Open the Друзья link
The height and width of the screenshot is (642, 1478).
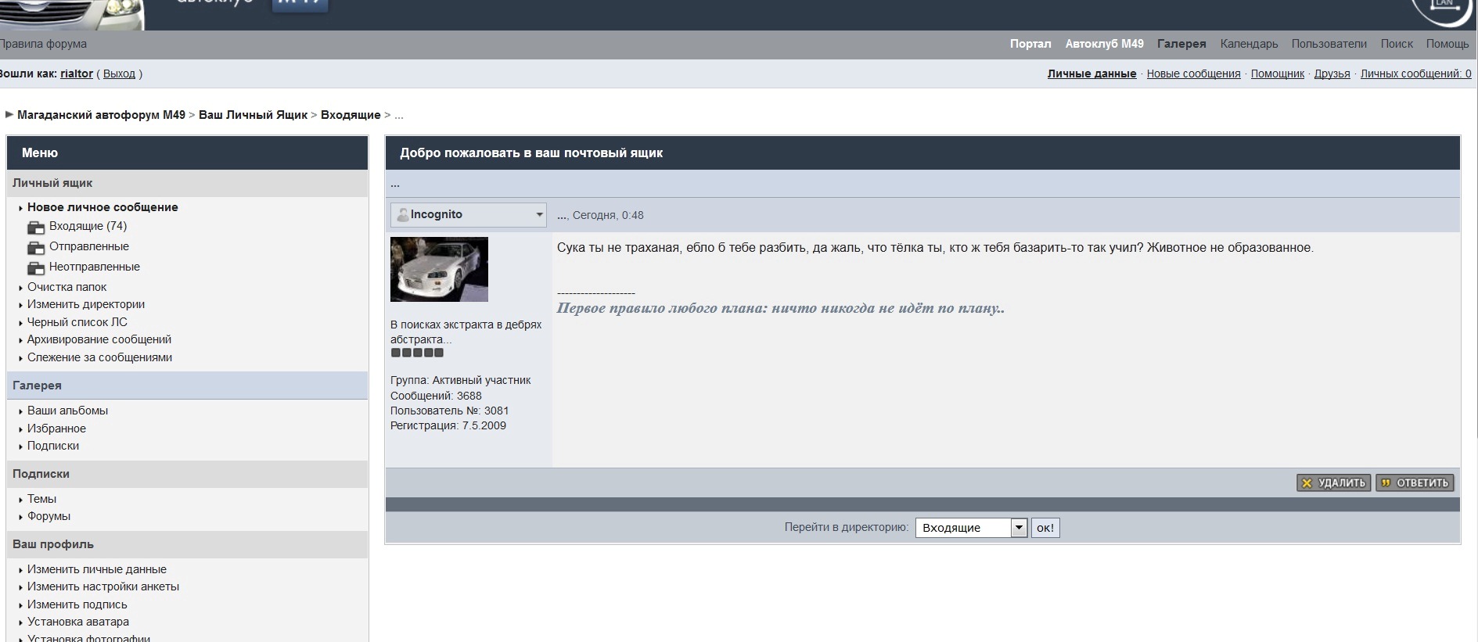(1332, 74)
